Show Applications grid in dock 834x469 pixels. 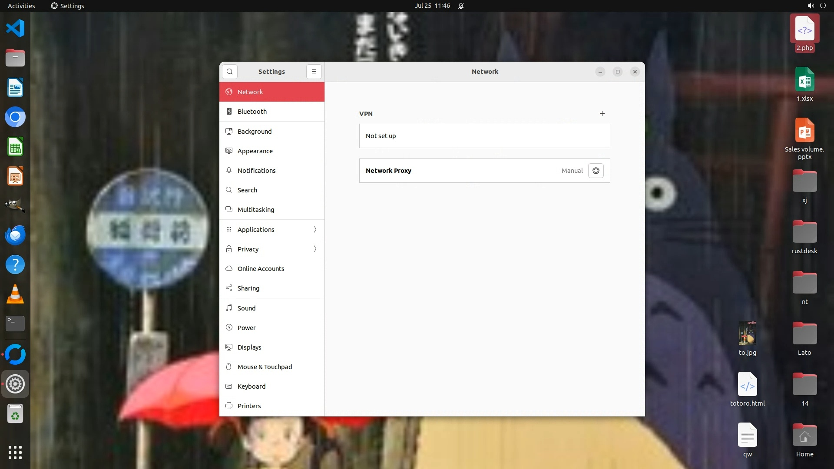coord(15,452)
